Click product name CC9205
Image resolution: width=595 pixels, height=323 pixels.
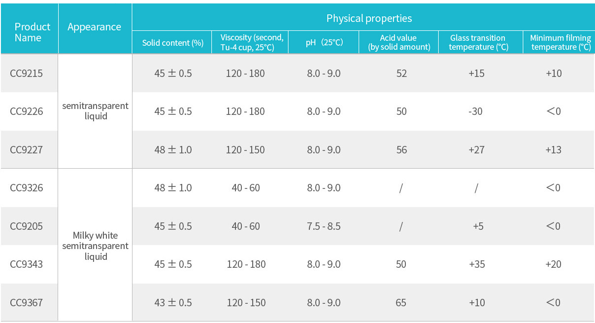coord(27,226)
